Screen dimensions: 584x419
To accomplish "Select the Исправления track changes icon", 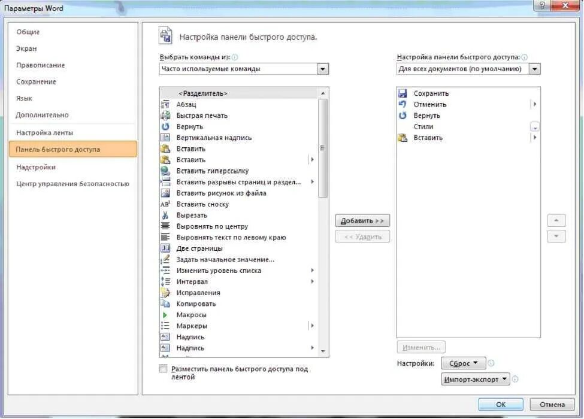I will pyautogui.click(x=165, y=293).
